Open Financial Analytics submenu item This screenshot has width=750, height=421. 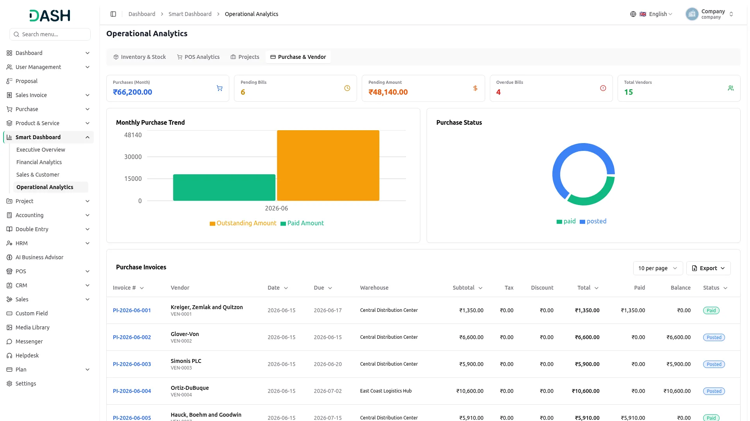point(39,162)
